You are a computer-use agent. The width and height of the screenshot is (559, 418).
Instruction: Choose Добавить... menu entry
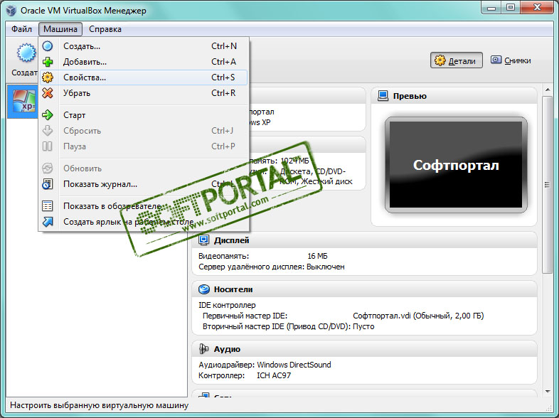[x=144, y=62]
